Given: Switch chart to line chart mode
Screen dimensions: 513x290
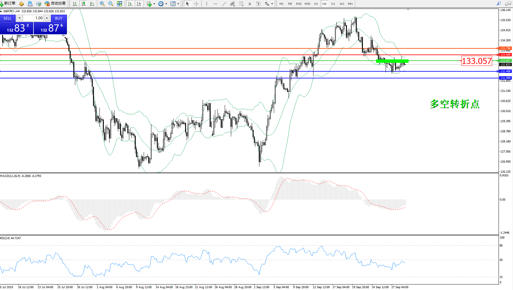Looking at the screenshot, I should [92, 4].
